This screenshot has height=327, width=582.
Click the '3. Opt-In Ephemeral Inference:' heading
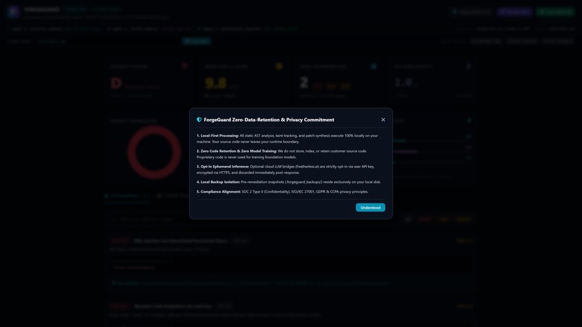(x=222, y=166)
